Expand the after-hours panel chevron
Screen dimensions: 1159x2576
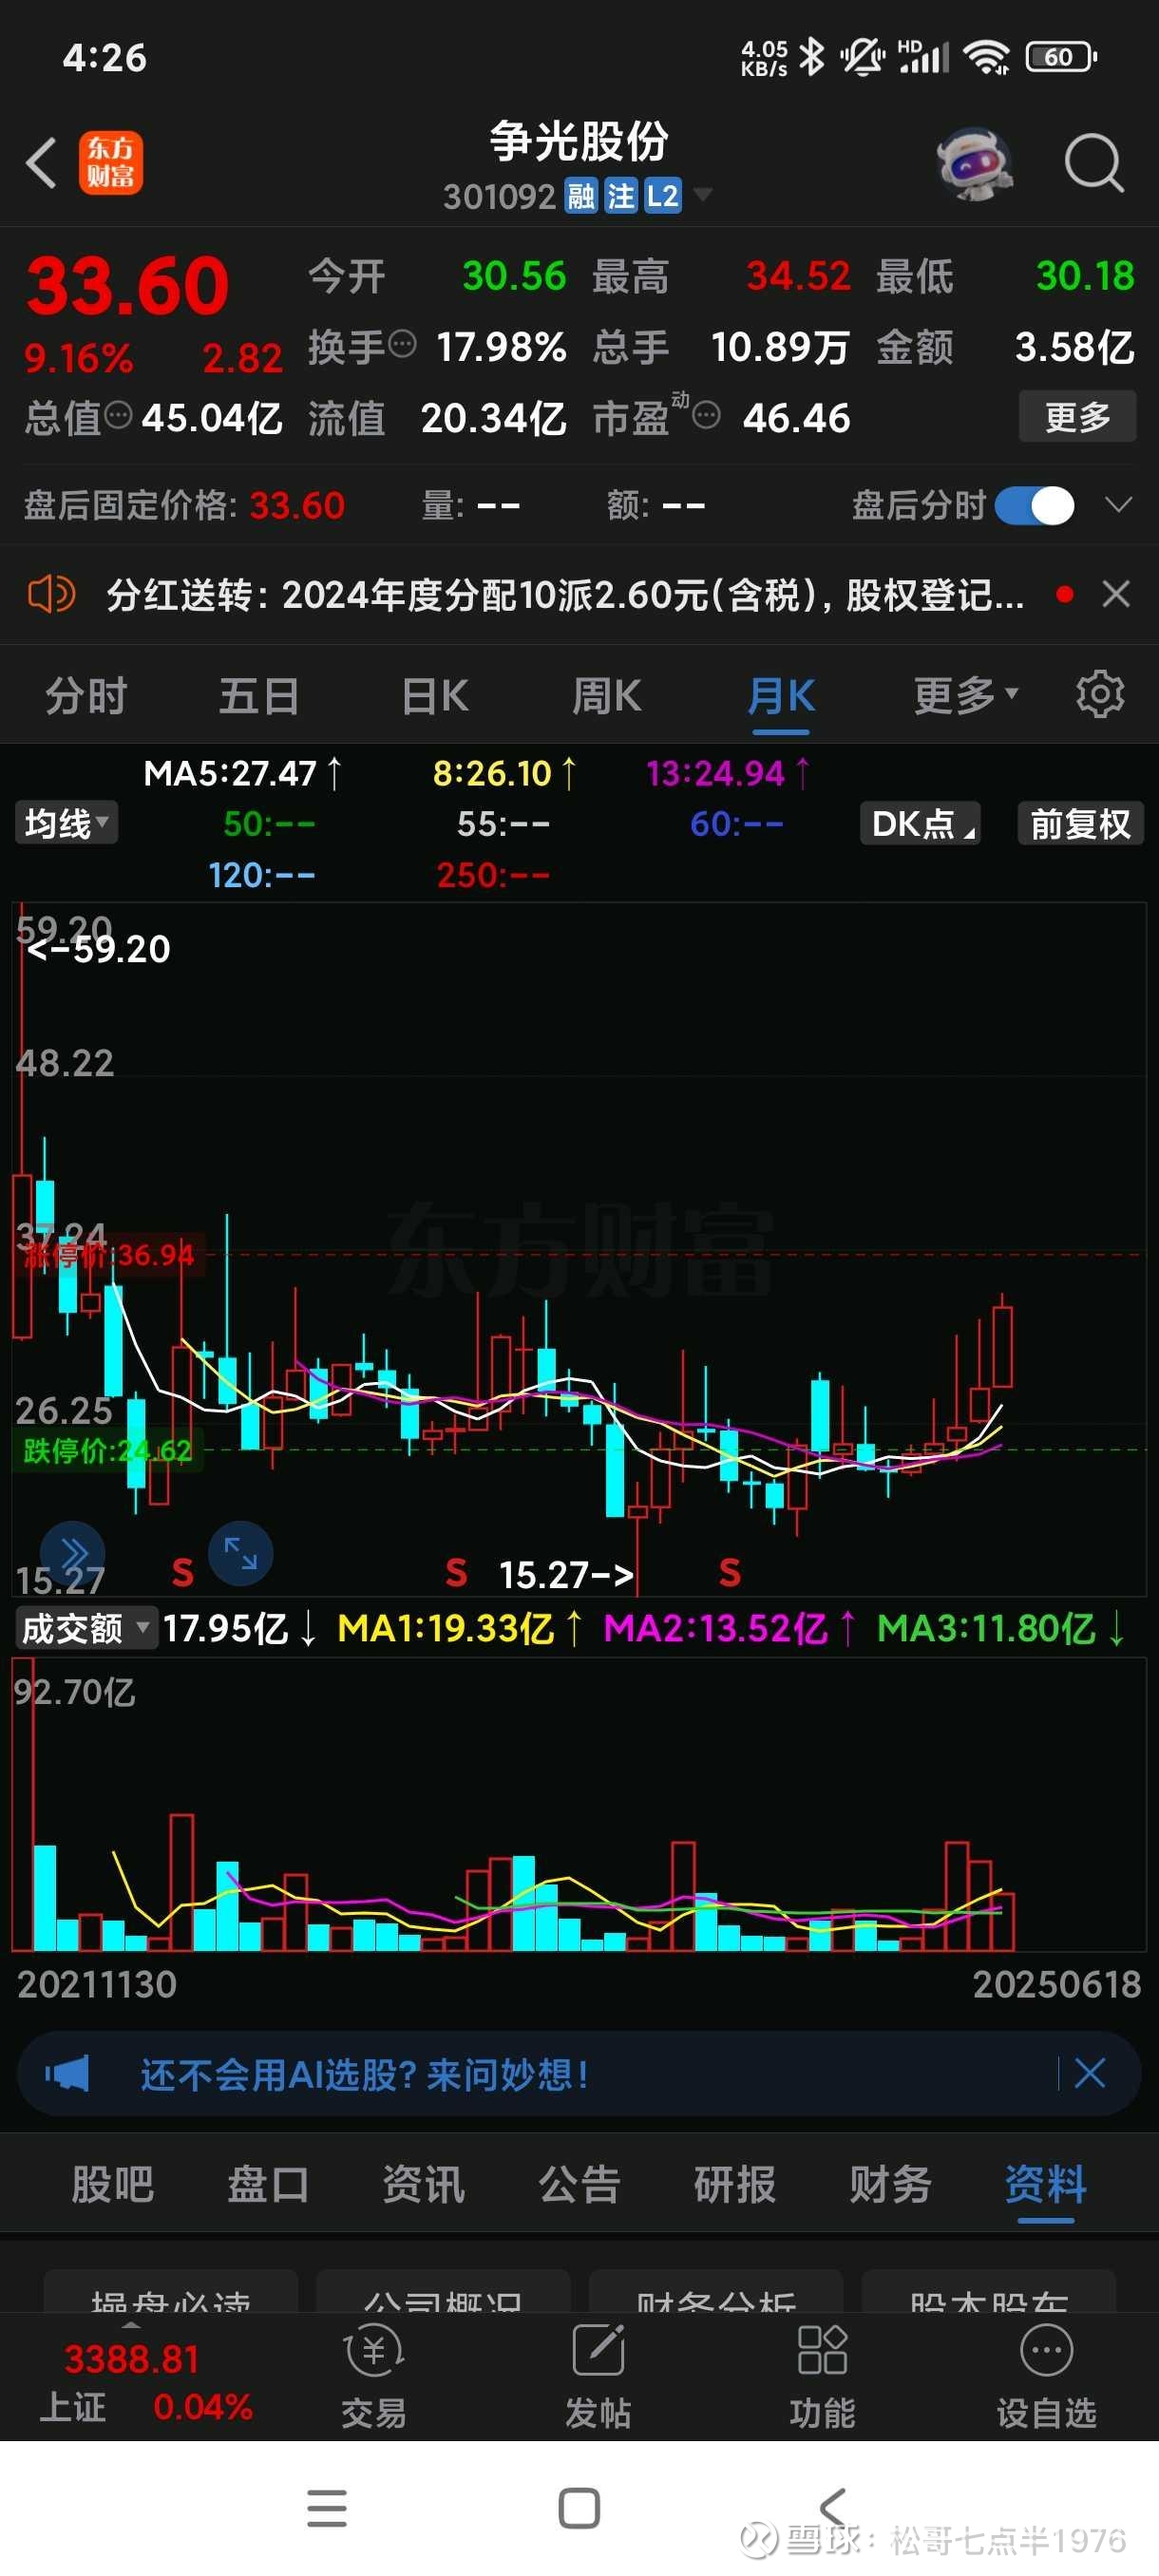[1118, 505]
